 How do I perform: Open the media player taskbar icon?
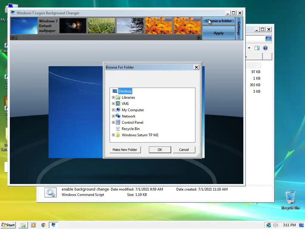(x=33, y=225)
